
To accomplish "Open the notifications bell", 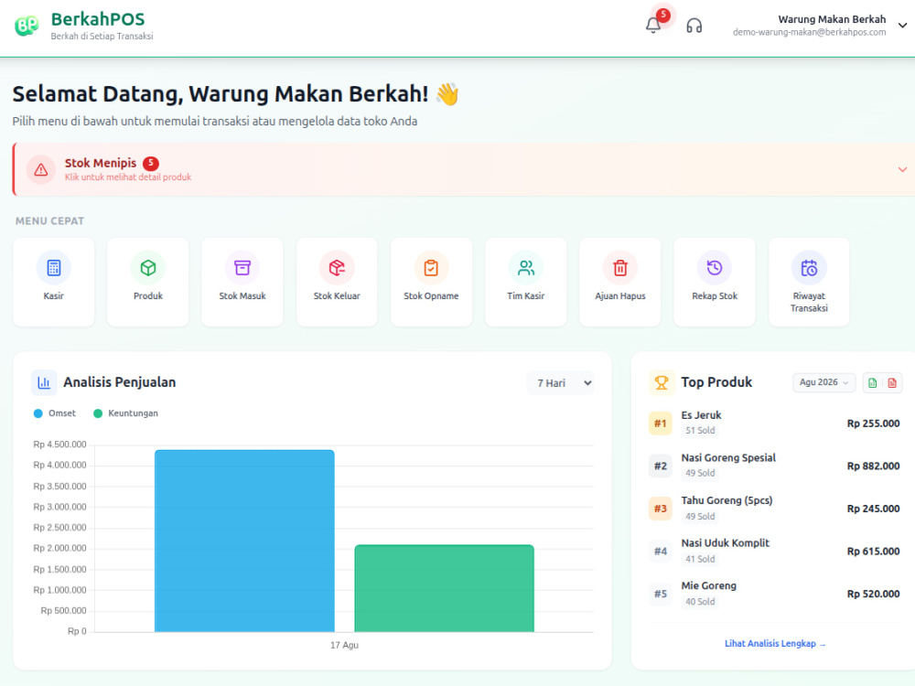I will click(653, 25).
